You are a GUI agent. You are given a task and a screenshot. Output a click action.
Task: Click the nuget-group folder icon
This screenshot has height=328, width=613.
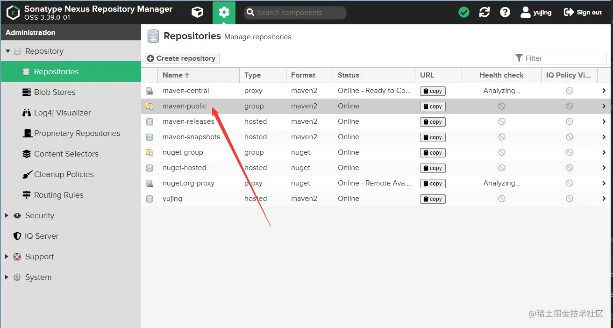tap(150, 153)
